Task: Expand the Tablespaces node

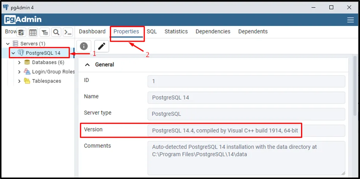Action: point(19,81)
